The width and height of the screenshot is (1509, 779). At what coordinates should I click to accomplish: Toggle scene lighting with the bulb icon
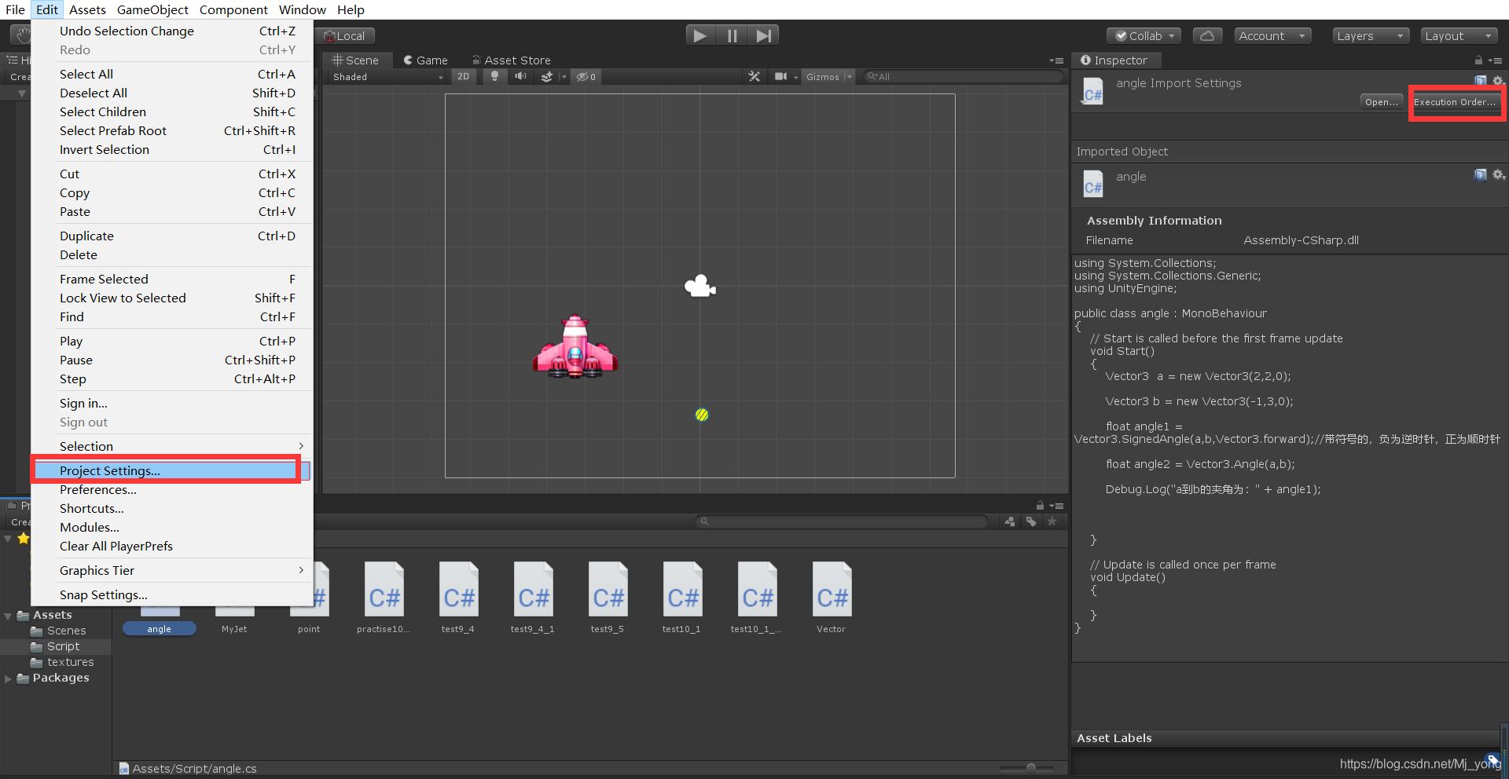pos(494,76)
